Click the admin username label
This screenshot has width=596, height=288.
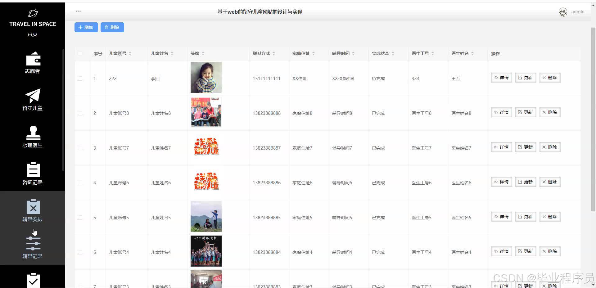(578, 12)
